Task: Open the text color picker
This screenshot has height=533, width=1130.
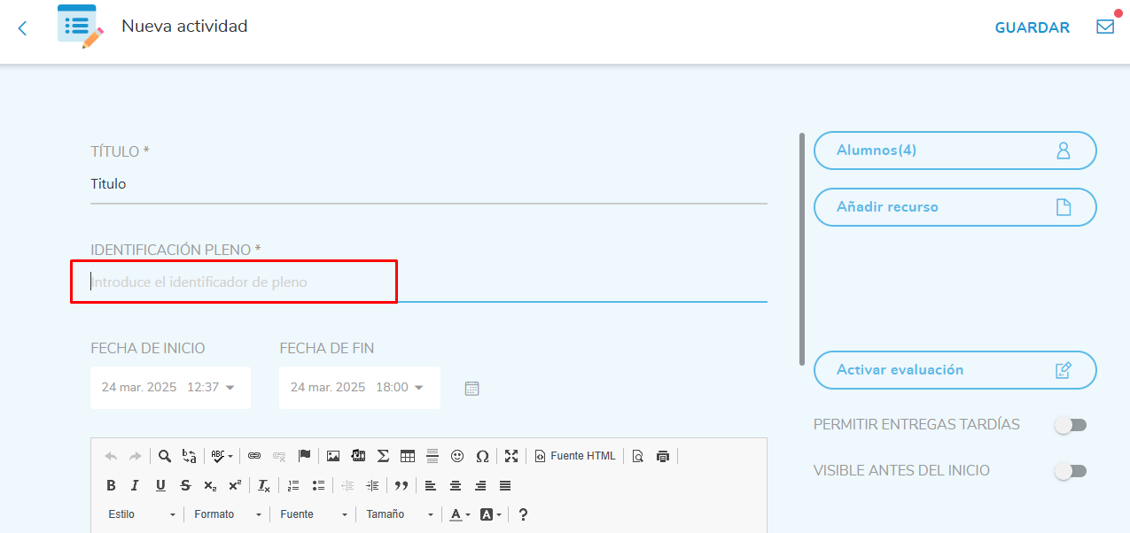Action: click(x=459, y=514)
